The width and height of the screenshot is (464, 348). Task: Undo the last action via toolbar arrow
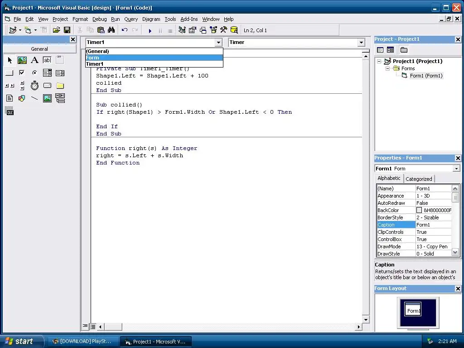coord(125,30)
